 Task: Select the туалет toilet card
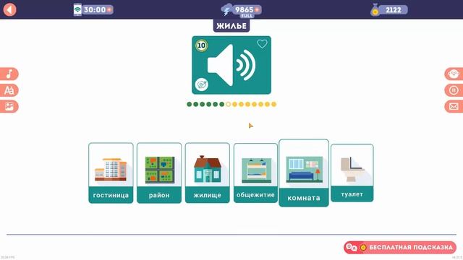click(x=352, y=173)
